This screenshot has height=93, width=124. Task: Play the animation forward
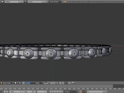(x=57, y=92)
